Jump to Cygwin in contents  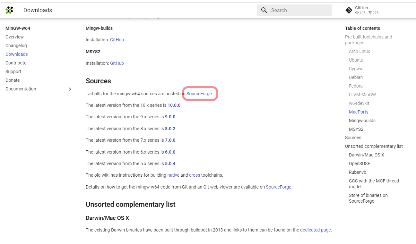(x=356, y=69)
